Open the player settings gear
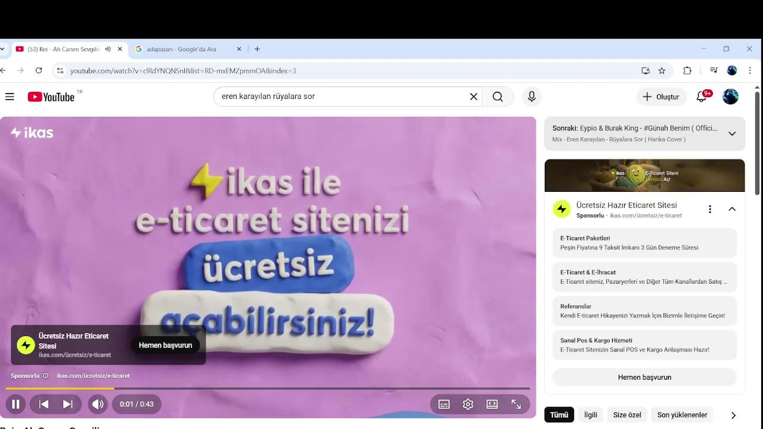This screenshot has height=429, width=763. [x=468, y=404]
